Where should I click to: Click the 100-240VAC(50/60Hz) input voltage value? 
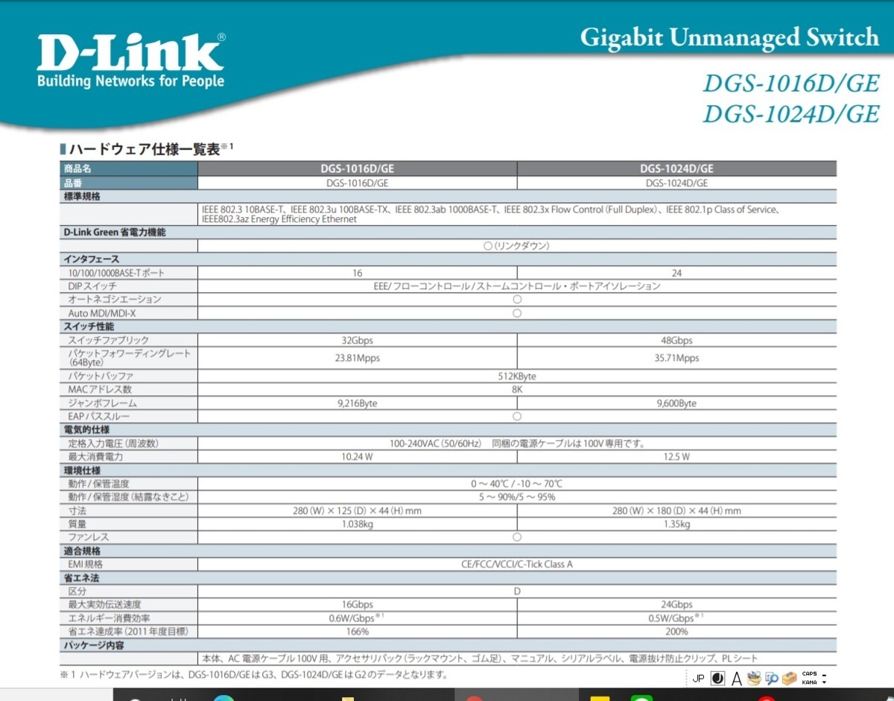click(x=517, y=444)
